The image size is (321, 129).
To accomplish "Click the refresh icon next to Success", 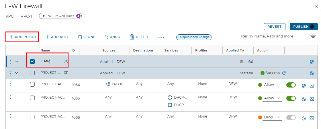I will coord(284,73).
